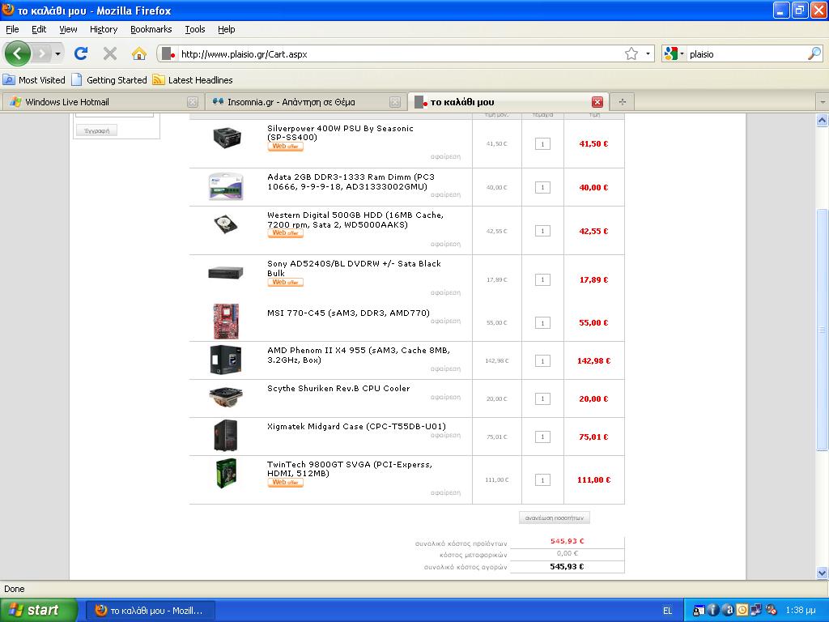The width and height of the screenshot is (829, 622).
Task: Click the Web offer badge under TwinTech 9800GT
Action: 286,483
